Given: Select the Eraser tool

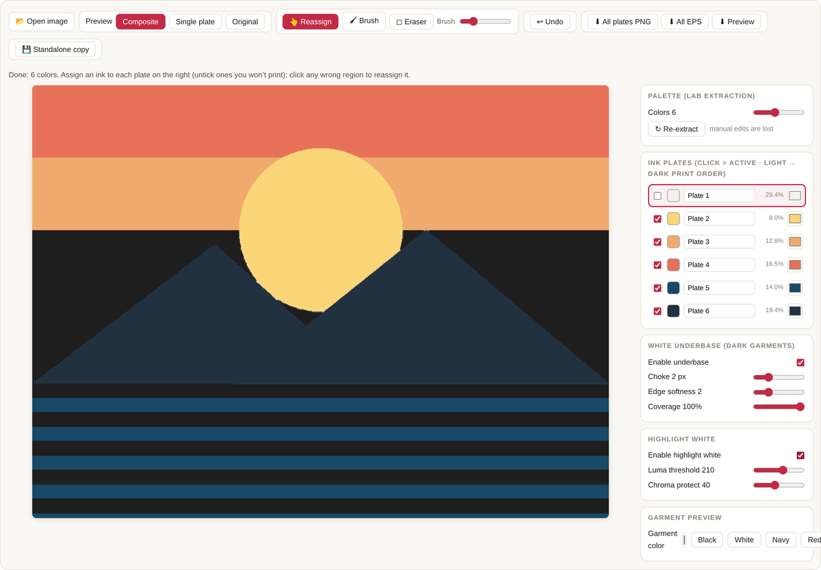Looking at the screenshot, I should click(411, 22).
